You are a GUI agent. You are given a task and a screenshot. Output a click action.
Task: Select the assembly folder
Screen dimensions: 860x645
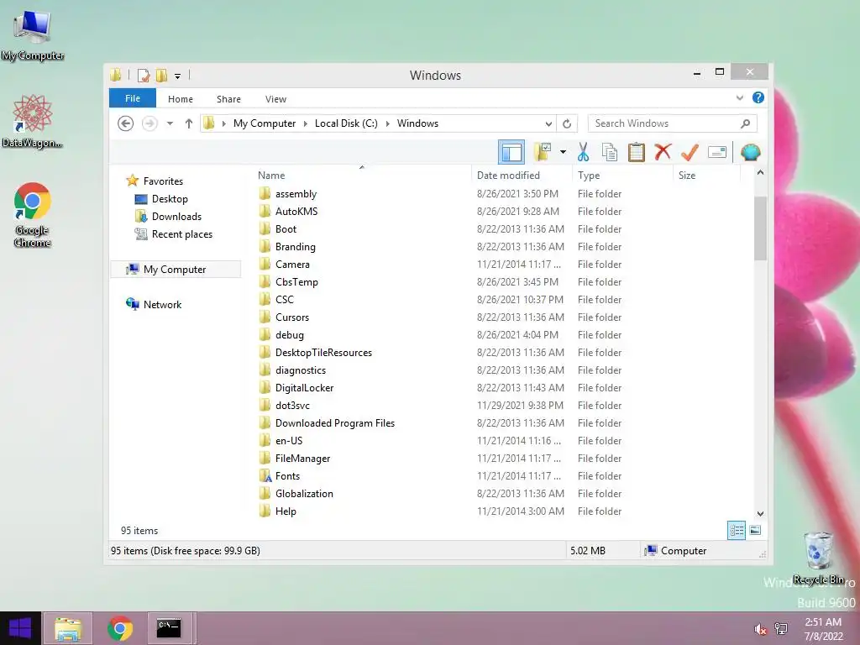click(x=296, y=194)
